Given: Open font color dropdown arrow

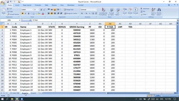Looking at the screenshot, I should (x=45, y=13).
